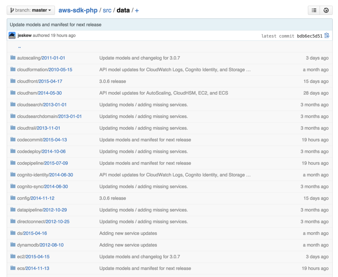Viewport: 338px width, 277px height.
Task: Open cloudhsm commit 'API model updates for AutoScaling'
Action: pyautogui.click(x=164, y=93)
